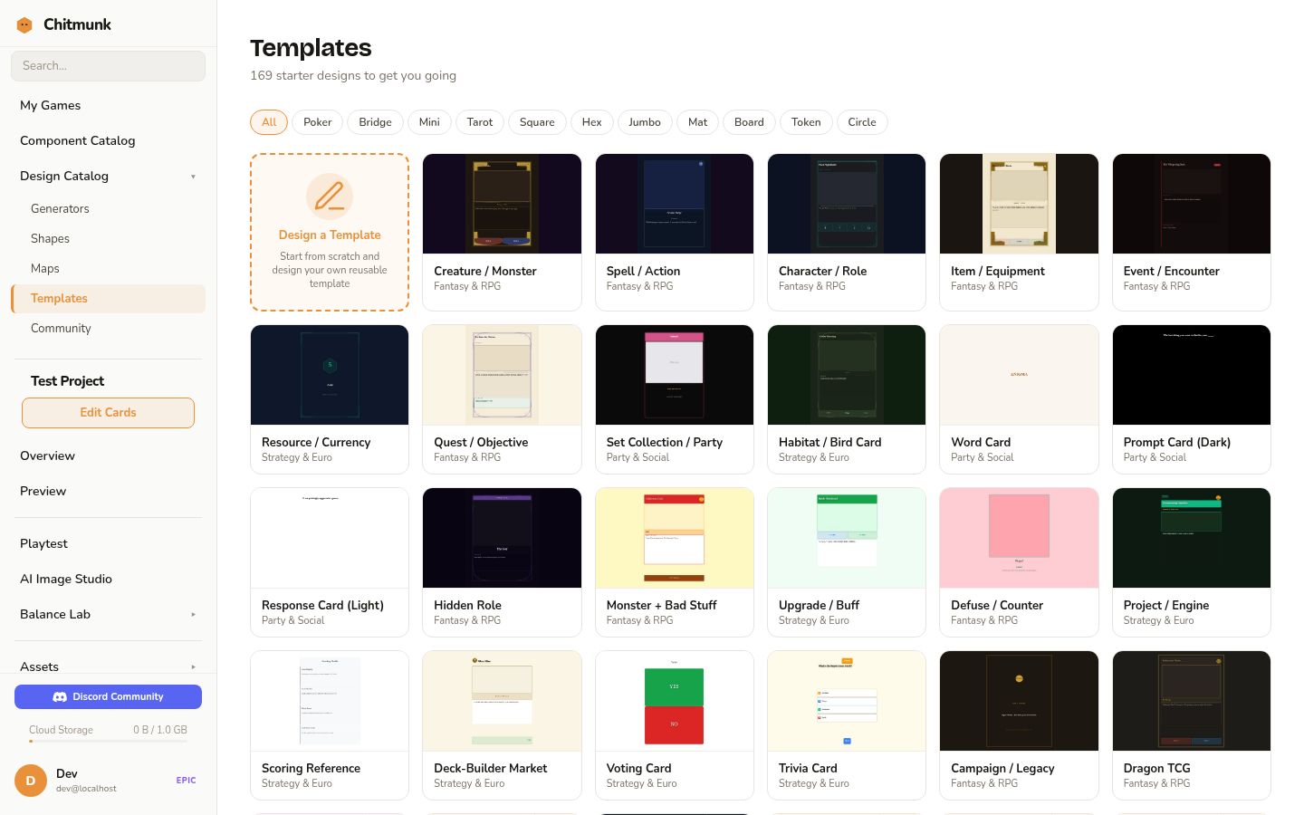The height and width of the screenshot is (815, 1304).
Task: Open Spell / Action template thumbnail
Action: (x=675, y=204)
